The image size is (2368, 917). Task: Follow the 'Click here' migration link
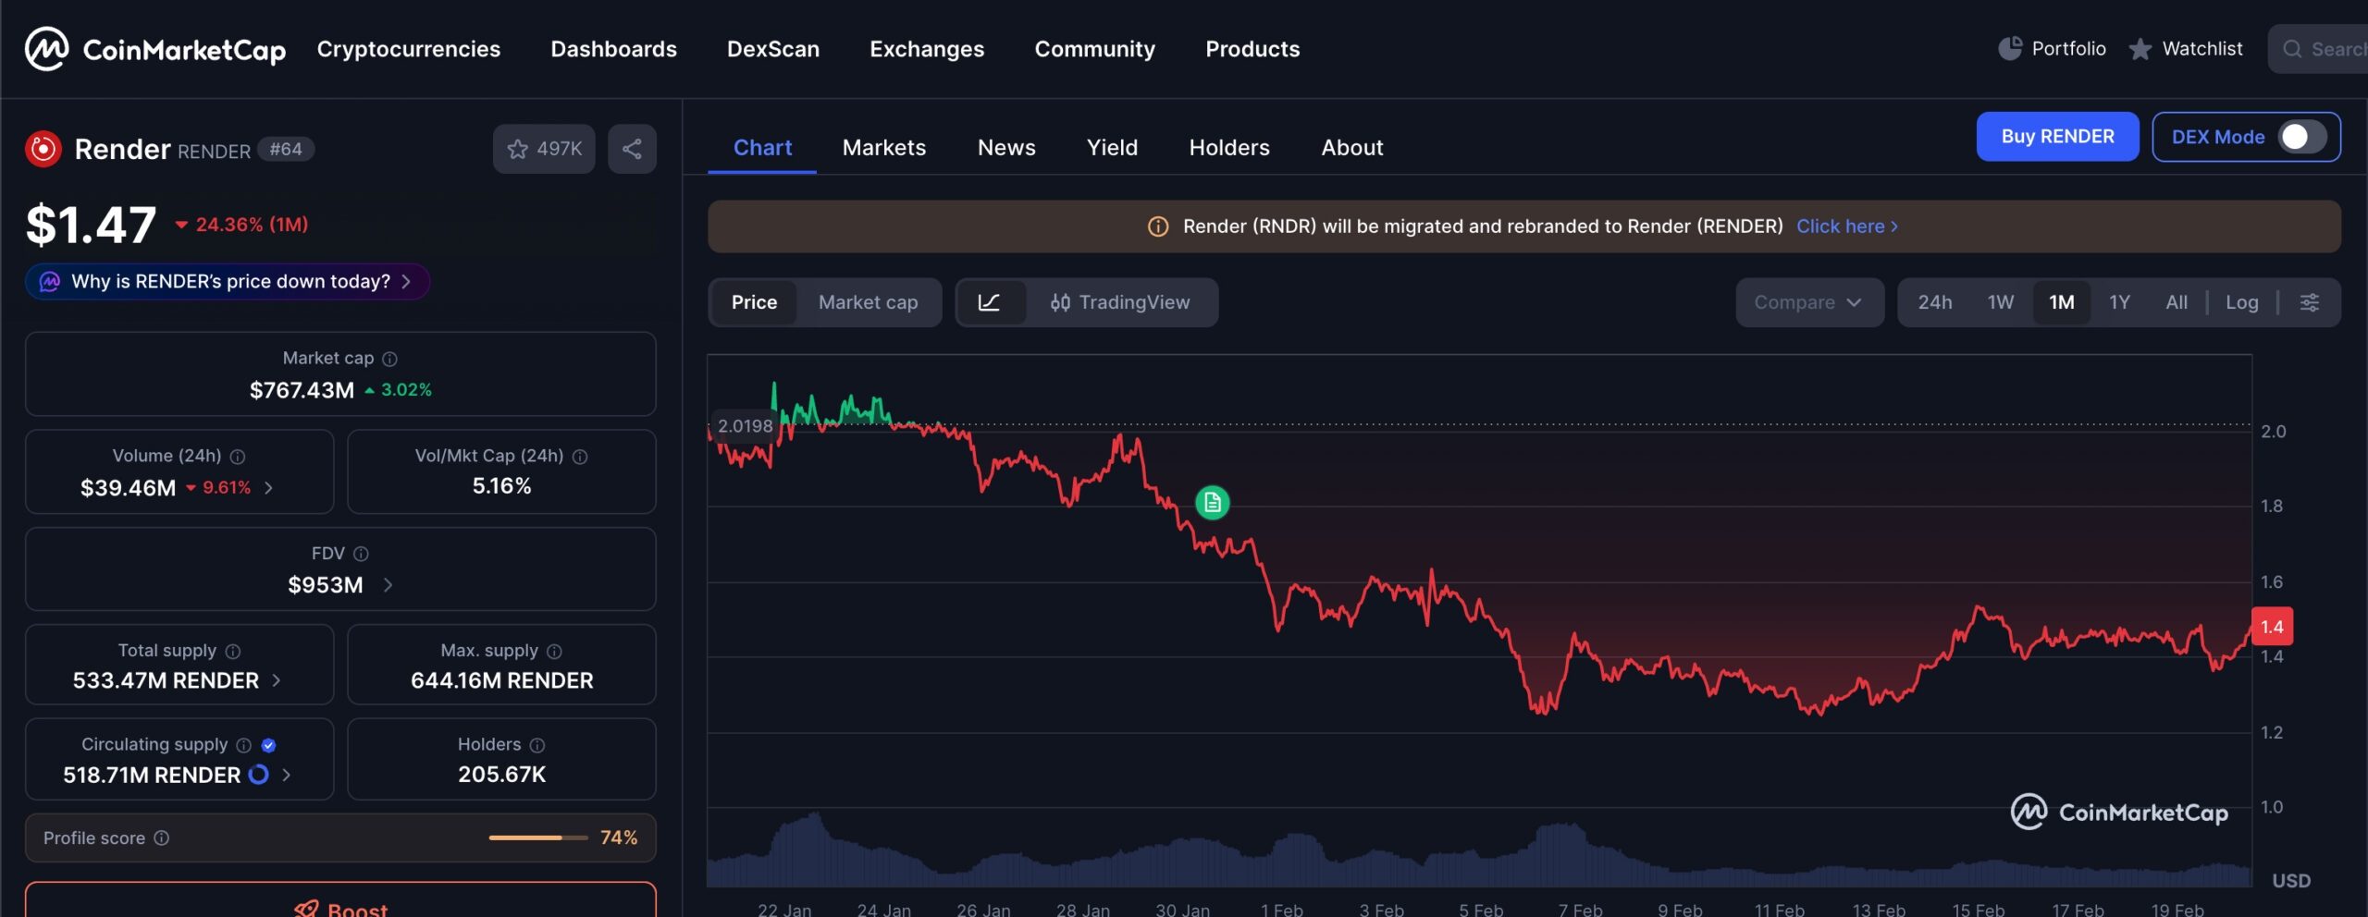(1847, 226)
